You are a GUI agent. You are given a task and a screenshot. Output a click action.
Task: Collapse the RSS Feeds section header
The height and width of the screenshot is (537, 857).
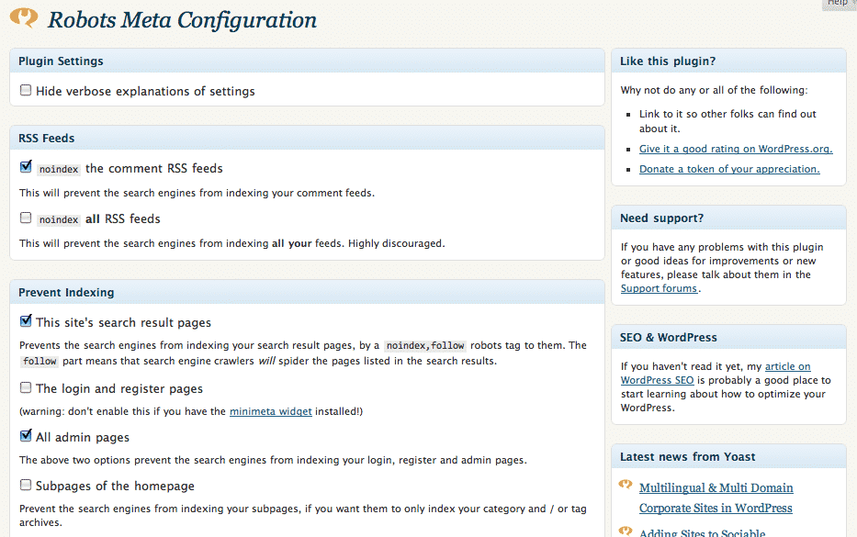pyautogui.click(x=307, y=139)
